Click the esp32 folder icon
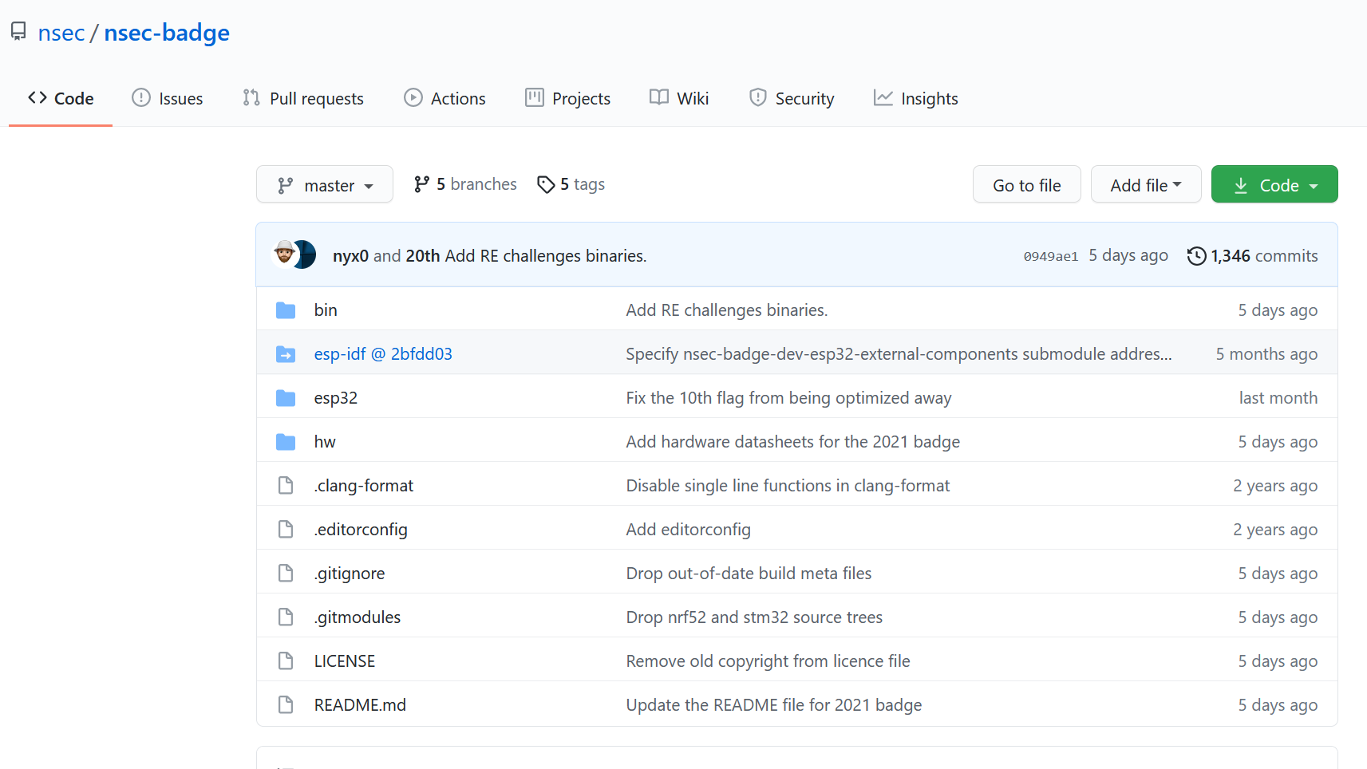This screenshot has height=769, width=1367. [x=286, y=398]
